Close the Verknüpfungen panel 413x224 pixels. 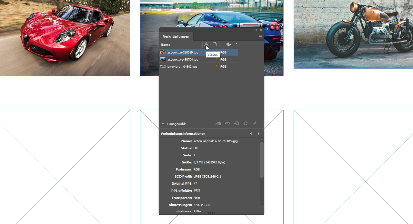[261, 30]
